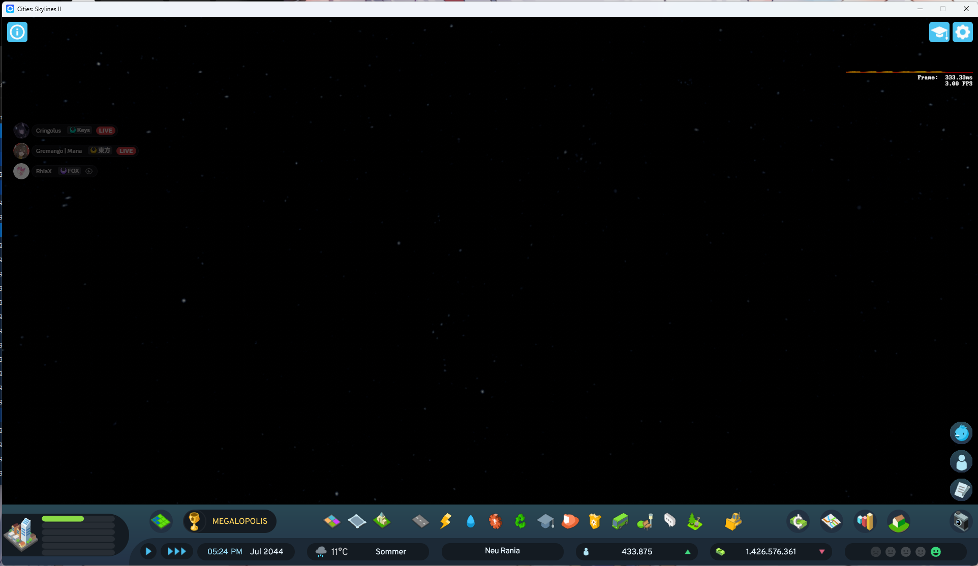The height and width of the screenshot is (566, 978).
Task: Open the Police and Administration badge menu
Action: [595, 521]
